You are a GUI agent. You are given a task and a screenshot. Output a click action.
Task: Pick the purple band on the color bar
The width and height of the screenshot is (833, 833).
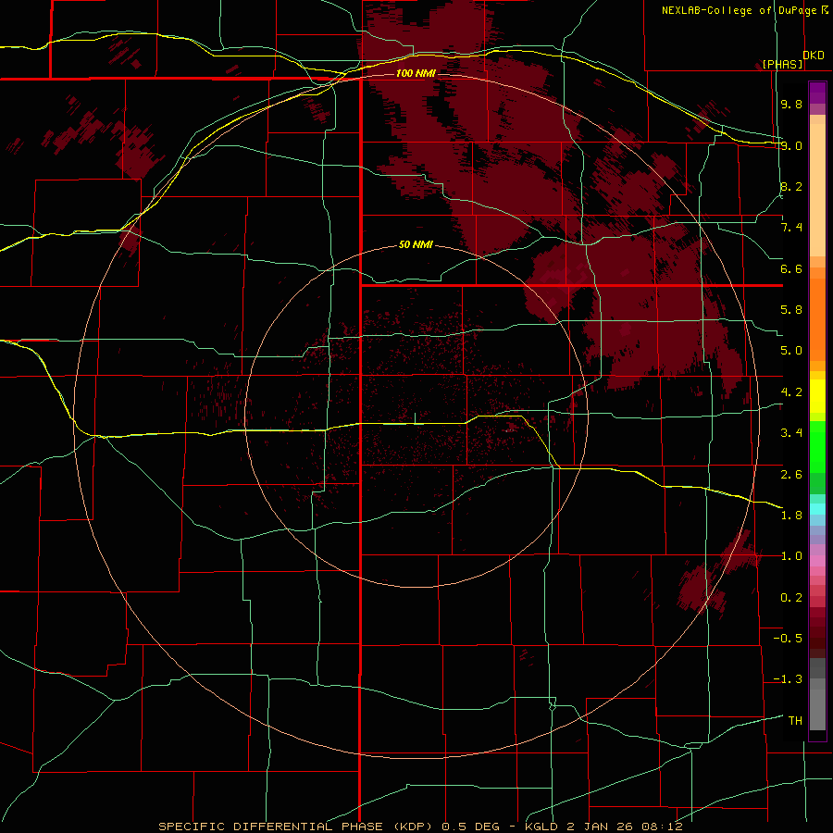817,93
